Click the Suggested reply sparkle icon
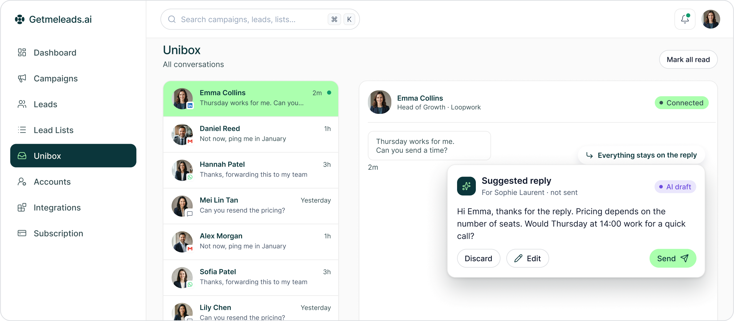The width and height of the screenshot is (734, 321). click(x=466, y=186)
